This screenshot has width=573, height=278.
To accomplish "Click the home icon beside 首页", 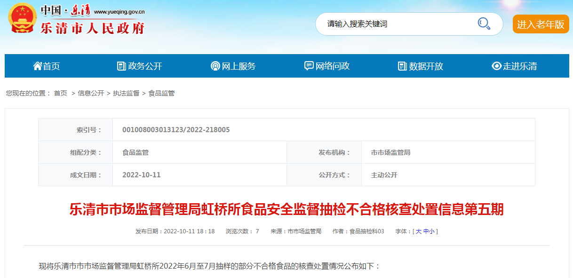I will (38, 66).
